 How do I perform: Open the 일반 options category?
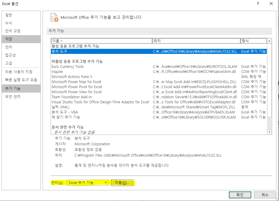21,15
